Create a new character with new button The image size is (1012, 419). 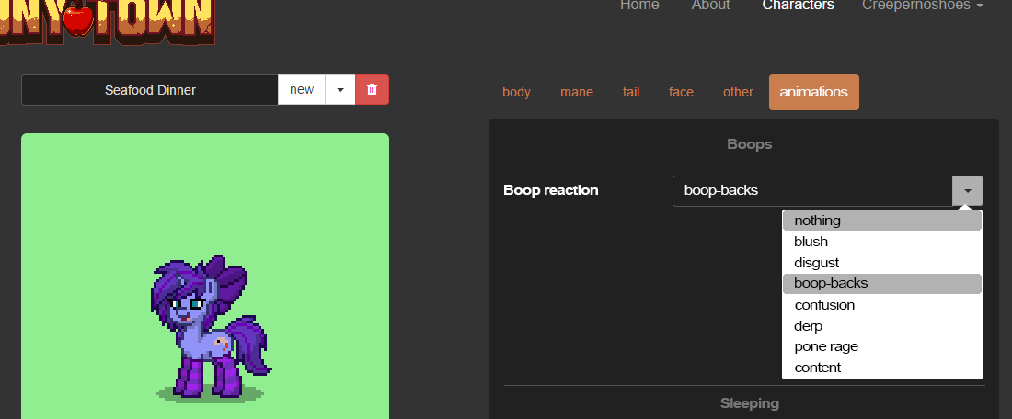tap(302, 90)
